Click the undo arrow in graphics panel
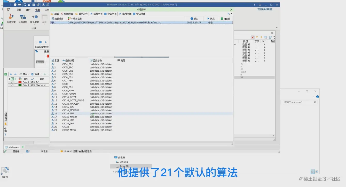This screenshot has height=187, width=346. tap(11, 74)
